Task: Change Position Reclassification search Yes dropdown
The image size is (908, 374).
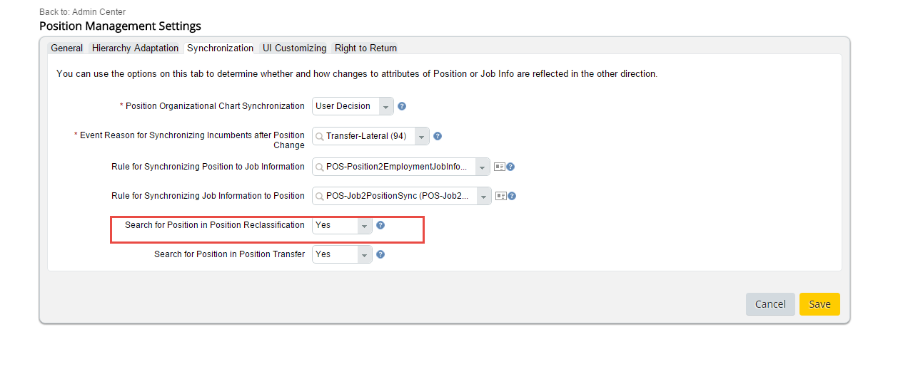Action: (342, 225)
